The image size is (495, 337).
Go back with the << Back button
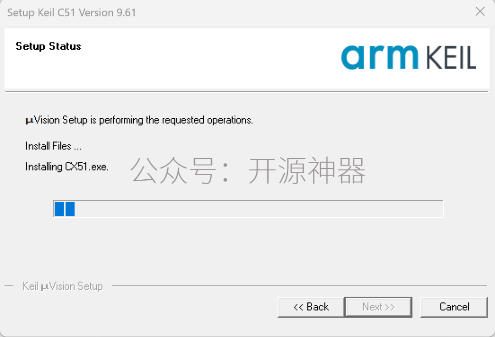tap(311, 307)
